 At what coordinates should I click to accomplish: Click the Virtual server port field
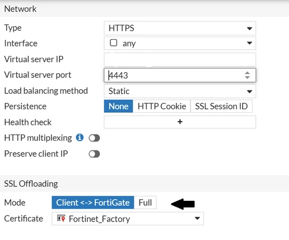coord(180,75)
